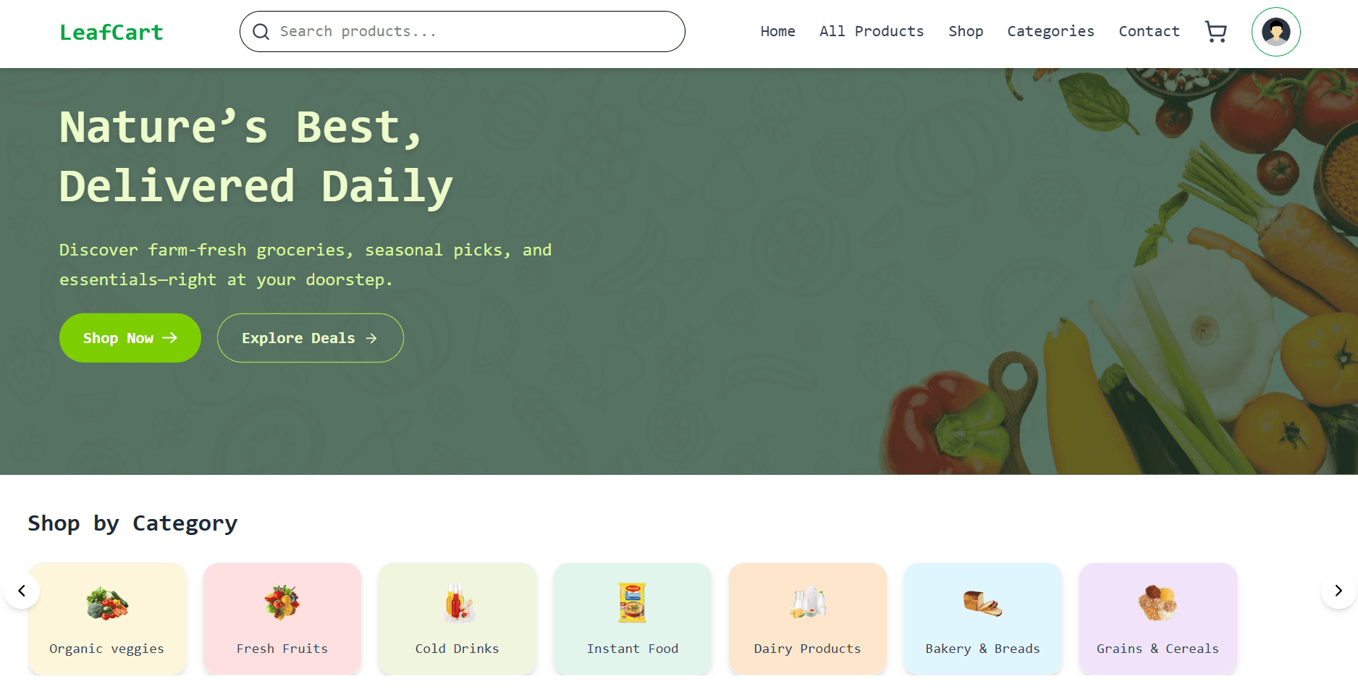Click Explore Deals
Screen dimensions: 1358x700
point(310,337)
